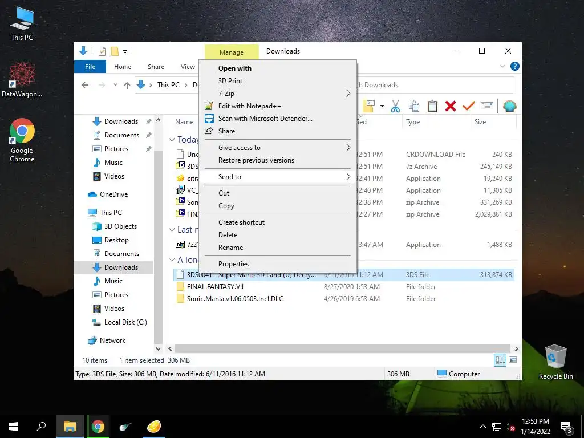Click the Notepad++ icon in context menu
584x438 pixels.
click(x=209, y=106)
